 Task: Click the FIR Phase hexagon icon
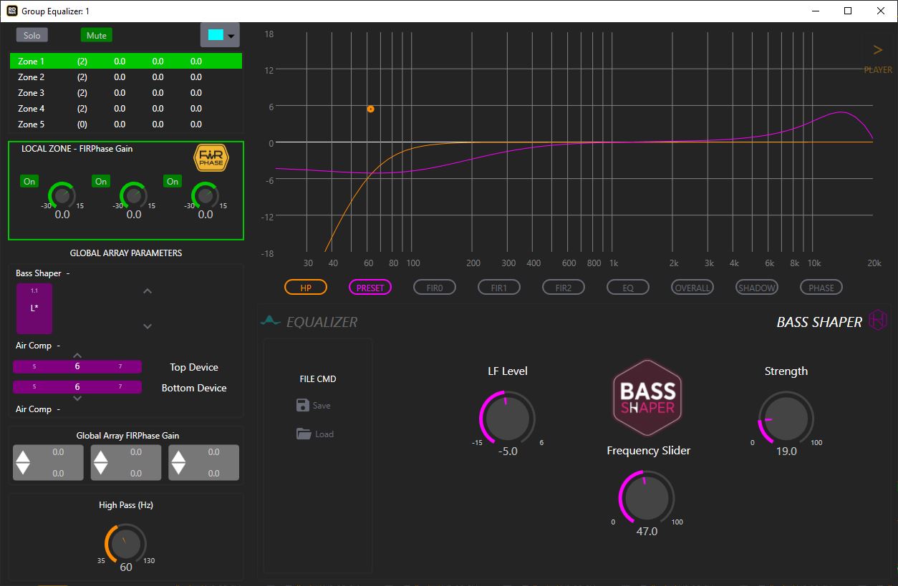click(211, 157)
